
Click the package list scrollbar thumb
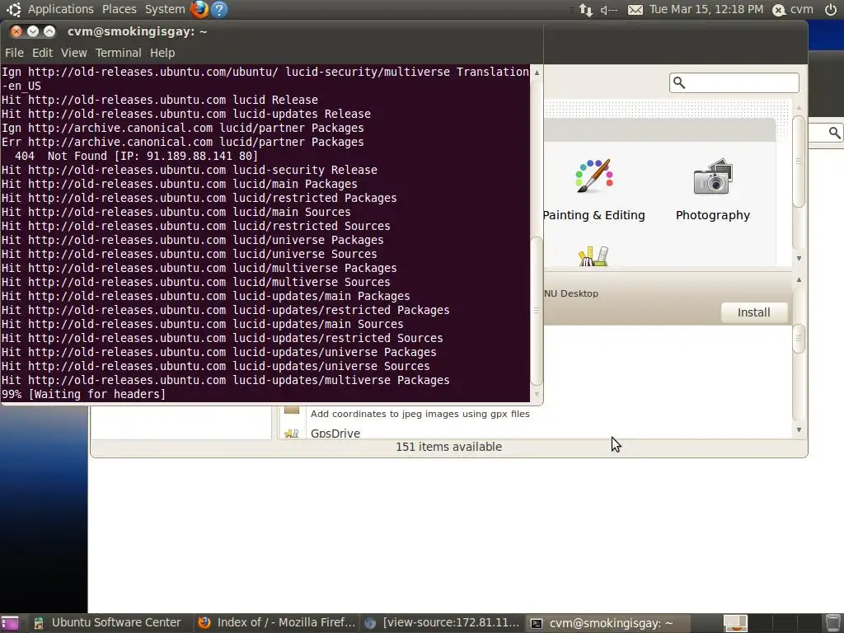[799, 339]
